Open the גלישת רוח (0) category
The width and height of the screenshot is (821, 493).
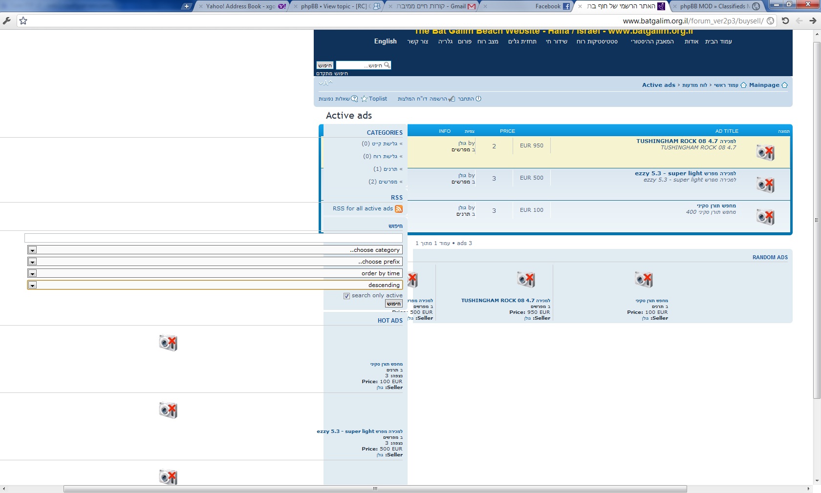tap(380, 156)
